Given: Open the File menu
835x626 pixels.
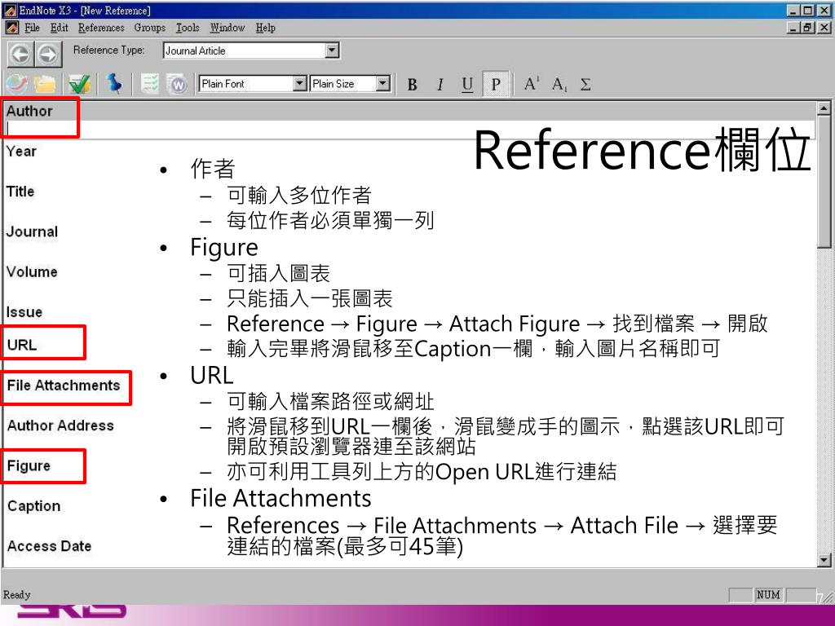Looking at the screenshot, I should click(x=32, y=28).
